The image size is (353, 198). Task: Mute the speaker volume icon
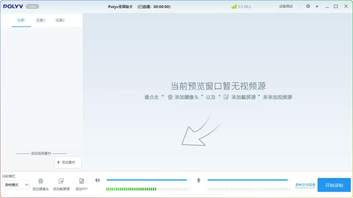(98, 180)
